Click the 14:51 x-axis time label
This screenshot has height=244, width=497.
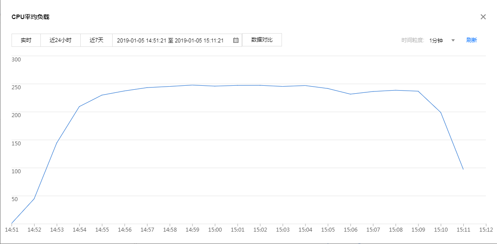[x=12, y=230]
